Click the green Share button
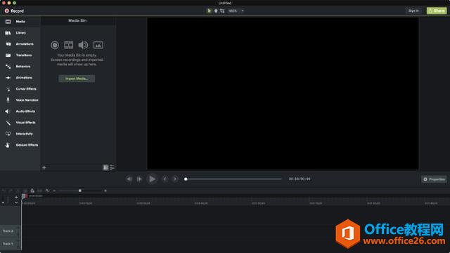This screenshot has width=450, height=253. [437, 11]
